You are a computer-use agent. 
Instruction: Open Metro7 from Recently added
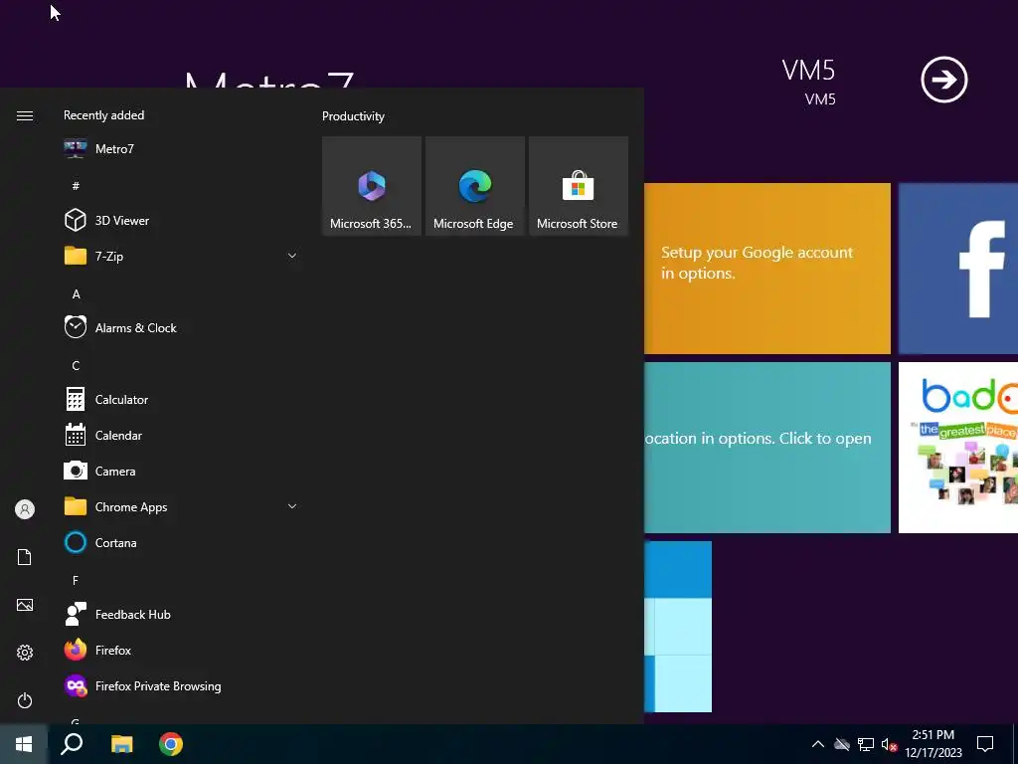(x=180, y=149)
